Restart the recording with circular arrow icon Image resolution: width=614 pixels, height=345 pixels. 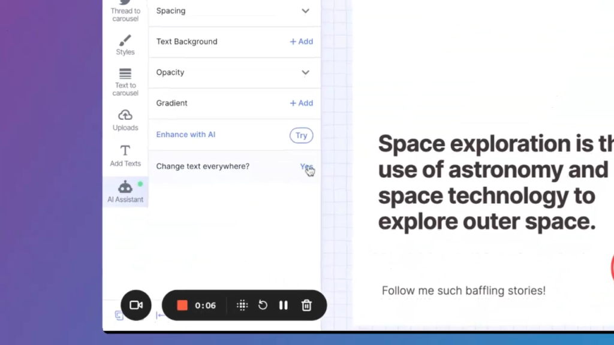pos(263,305)
